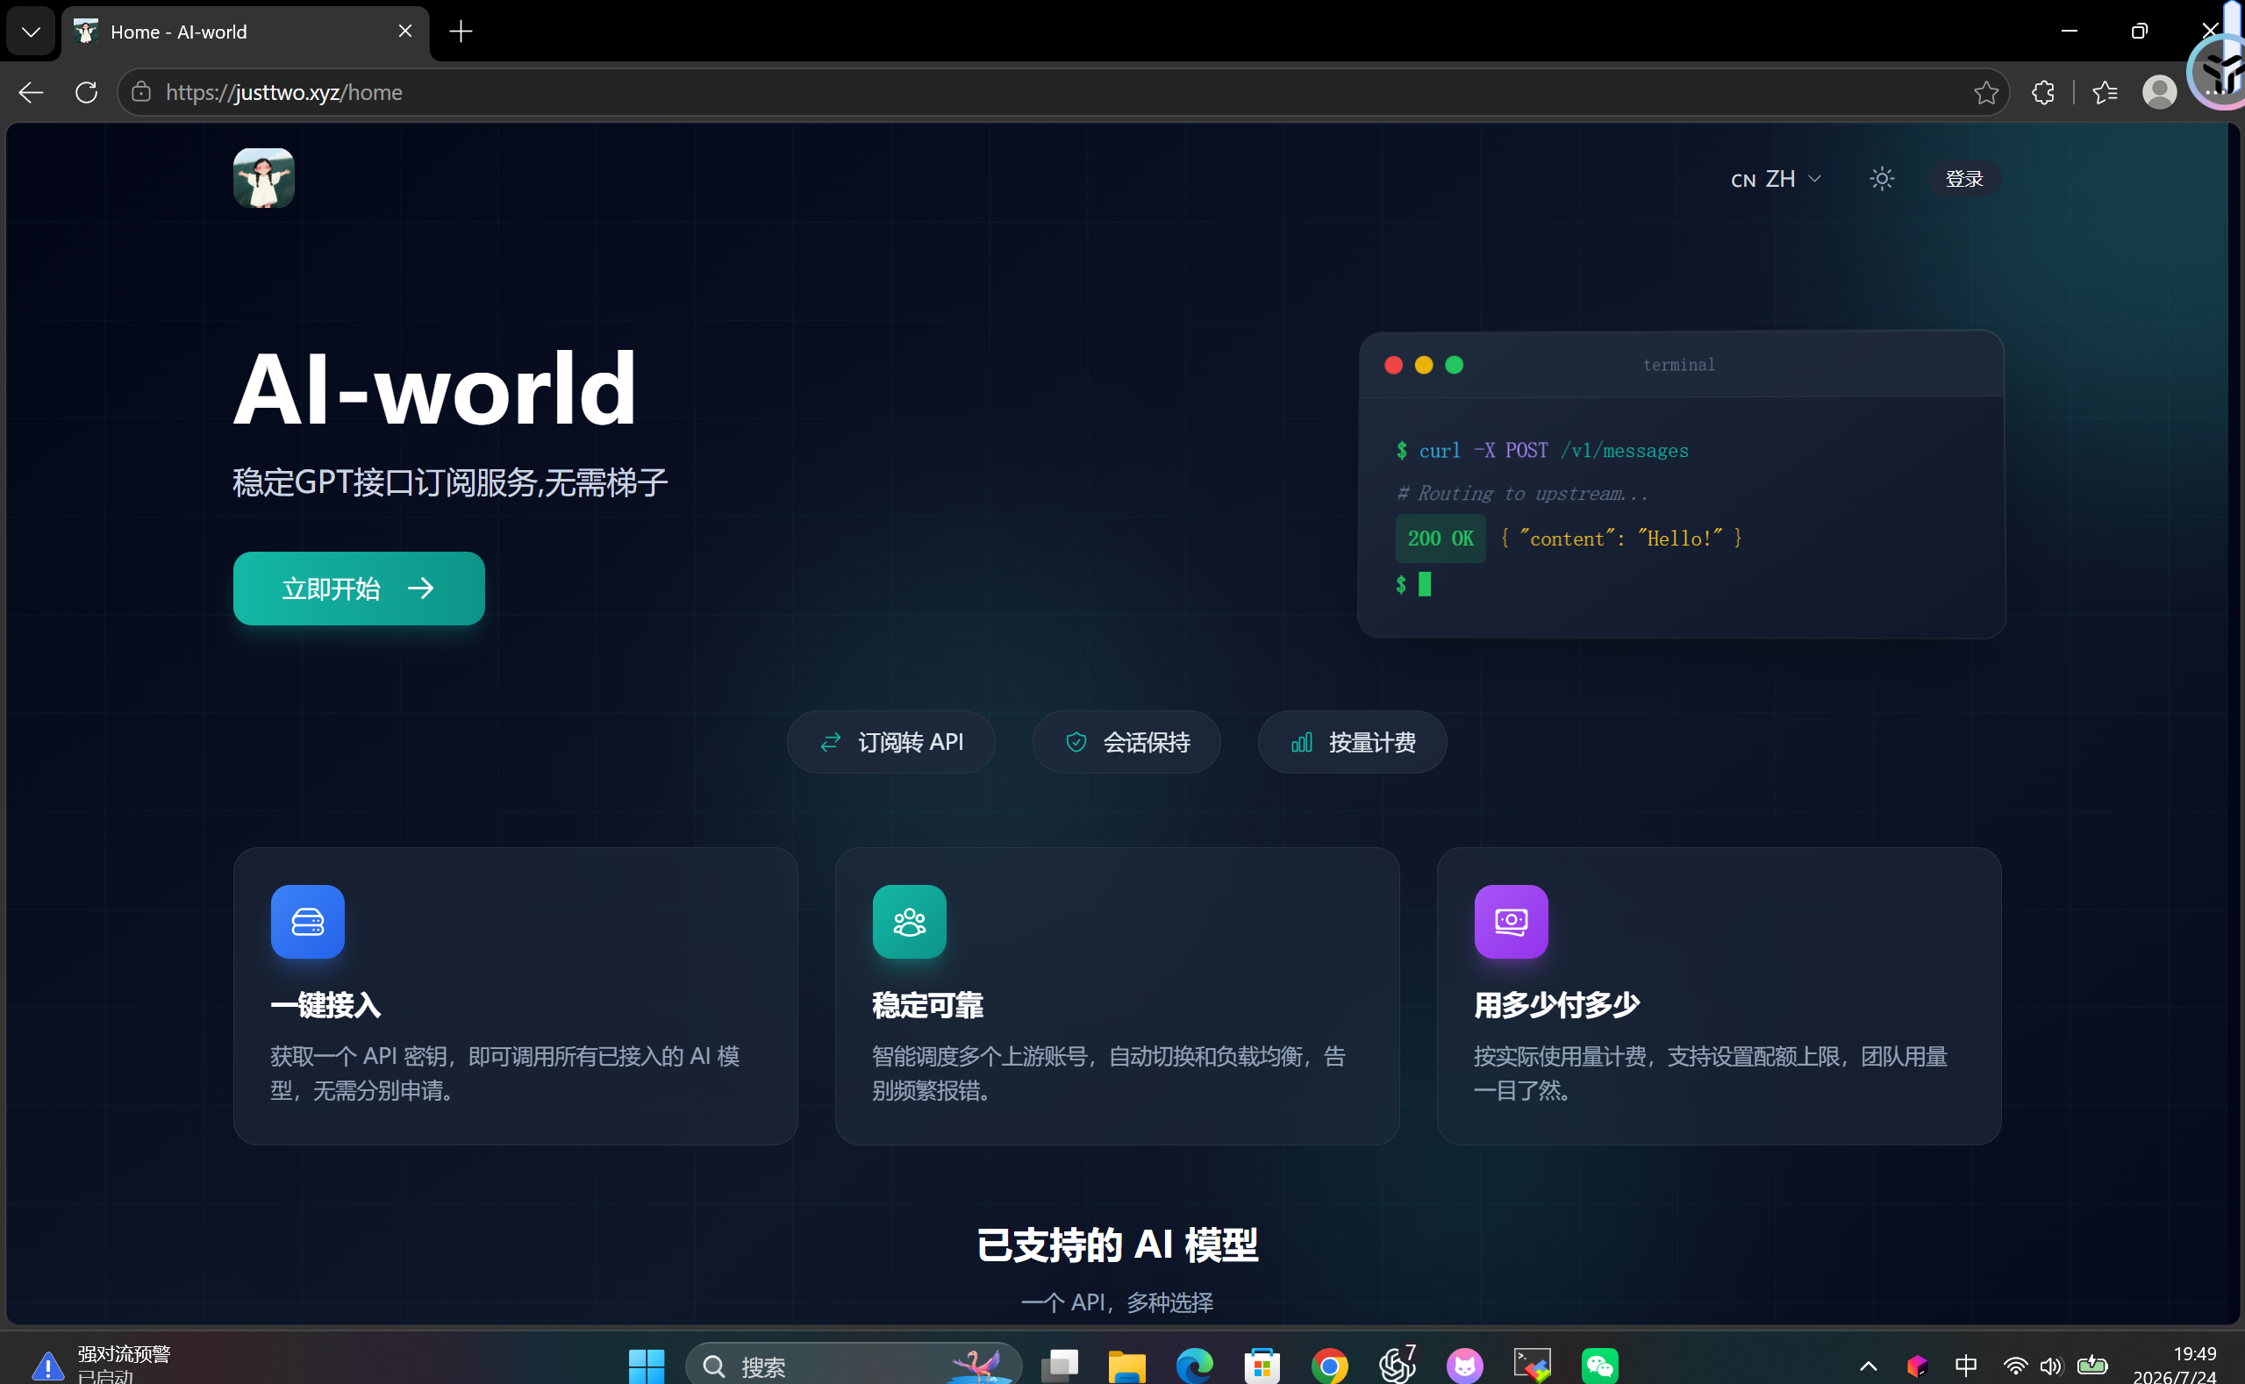Open the tab search dropdown arrow
Screen dimensions: 2245x1384
(x=31, y=32)
